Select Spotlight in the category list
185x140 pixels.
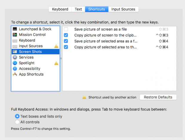coord(36,63)
